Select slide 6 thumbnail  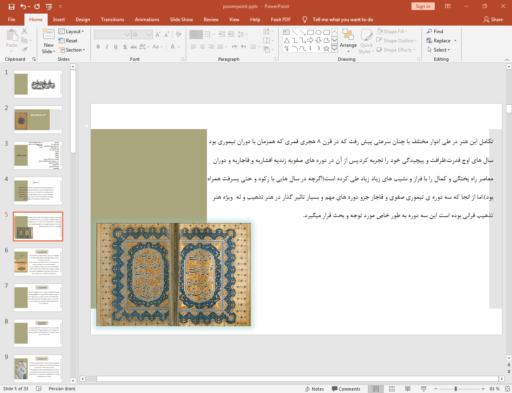38,262
